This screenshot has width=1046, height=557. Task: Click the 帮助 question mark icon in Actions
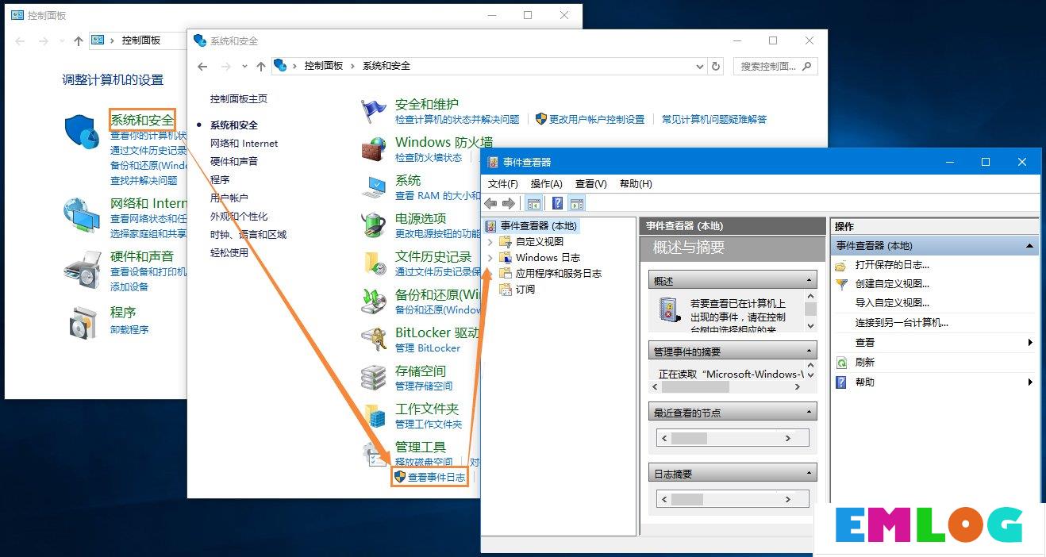coord(841,382)
